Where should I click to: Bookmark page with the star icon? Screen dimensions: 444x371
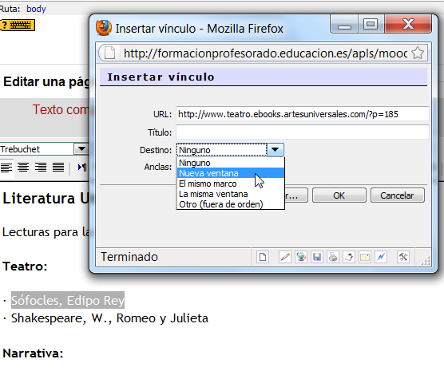(418, 53)
